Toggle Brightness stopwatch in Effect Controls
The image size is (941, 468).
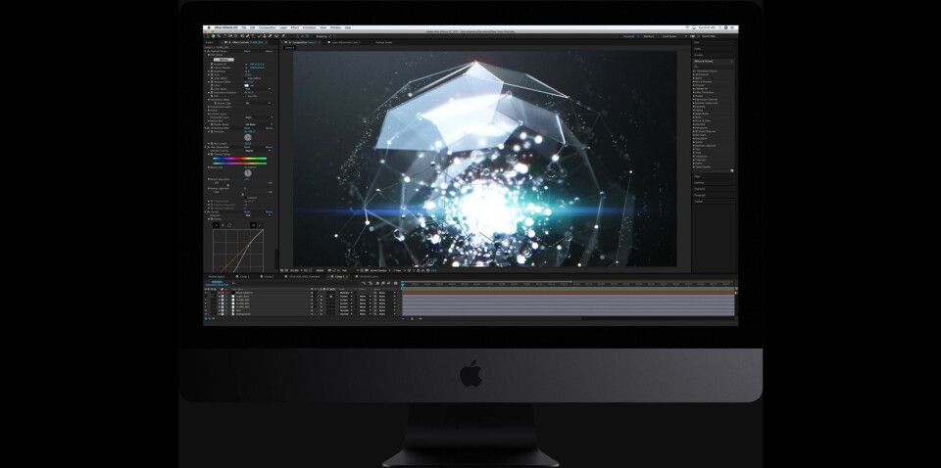212,71
